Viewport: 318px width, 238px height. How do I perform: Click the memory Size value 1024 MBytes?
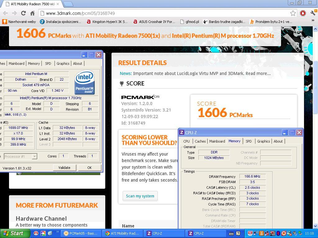click(x=214, y=158)
